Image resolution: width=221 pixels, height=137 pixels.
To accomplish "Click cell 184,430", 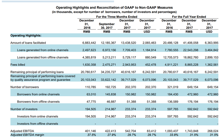I will coord(173,94).
